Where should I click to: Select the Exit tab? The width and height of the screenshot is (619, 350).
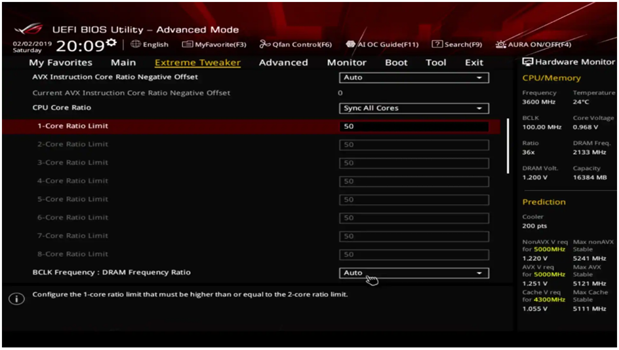tap(473, 63)
